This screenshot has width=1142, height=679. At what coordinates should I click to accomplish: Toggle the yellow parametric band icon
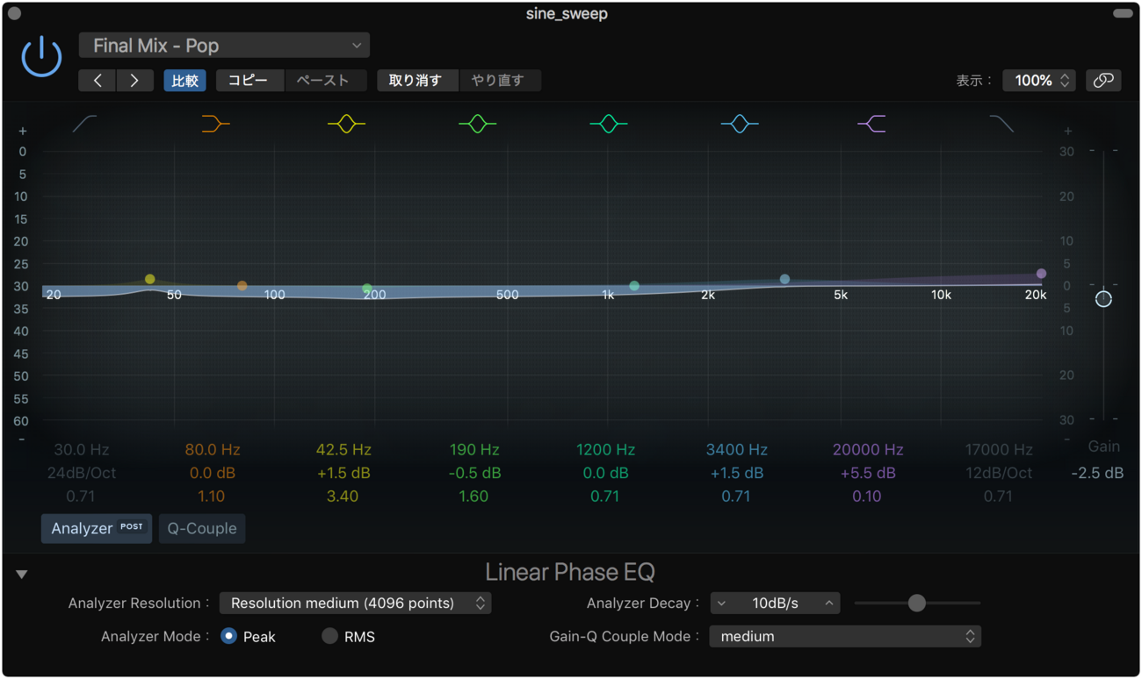346,125
